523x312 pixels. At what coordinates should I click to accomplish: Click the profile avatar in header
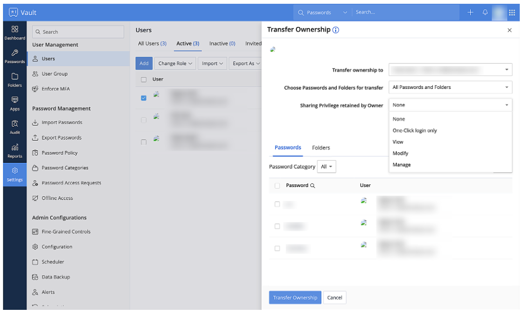click(x=499, y=12)
